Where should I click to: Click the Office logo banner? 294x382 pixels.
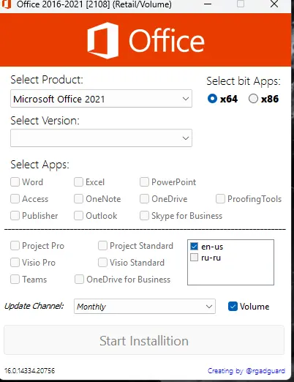click(x=146, y=40)
